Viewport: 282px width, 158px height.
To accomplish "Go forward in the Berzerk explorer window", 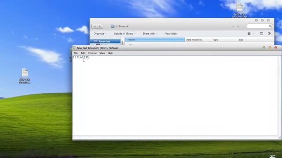I will [x=100, y=26].
